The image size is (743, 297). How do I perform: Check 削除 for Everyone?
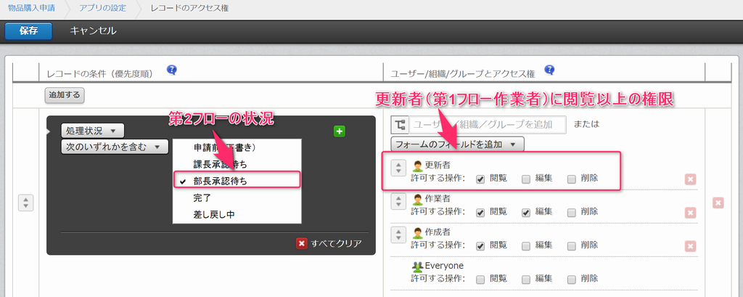(572, 279)
